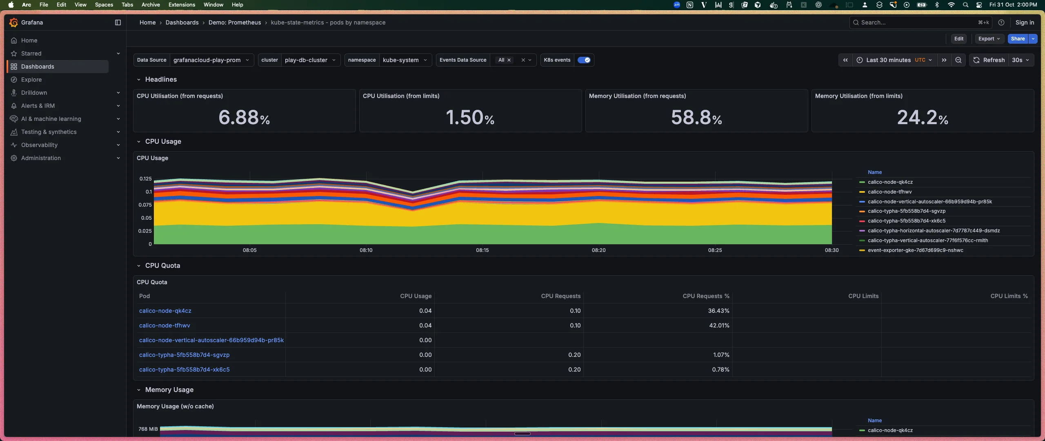Image resolution: width=1045 pixels, height=441 pixels.
Task: Shift time range forward with the double-arrow icon
Action: coord(944,60)
